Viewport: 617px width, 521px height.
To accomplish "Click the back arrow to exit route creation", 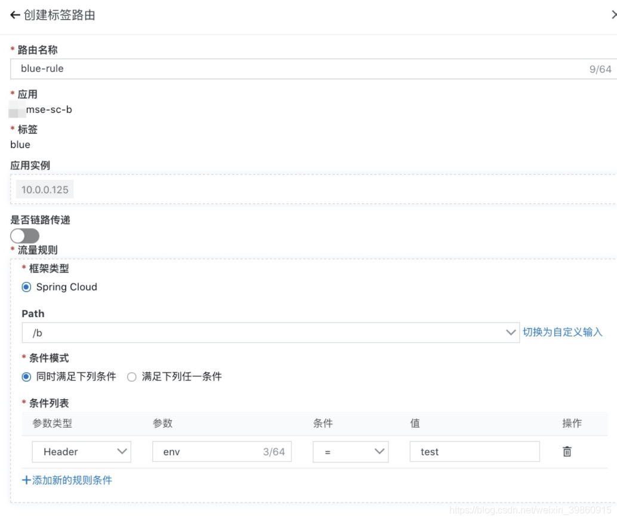I will pyautogui.click(x=14, y=14).
